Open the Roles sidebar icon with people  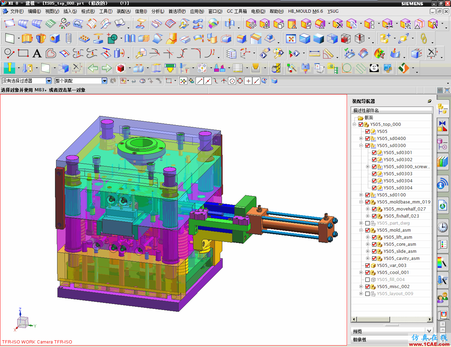pyautogui.click(x=443, y=298)
